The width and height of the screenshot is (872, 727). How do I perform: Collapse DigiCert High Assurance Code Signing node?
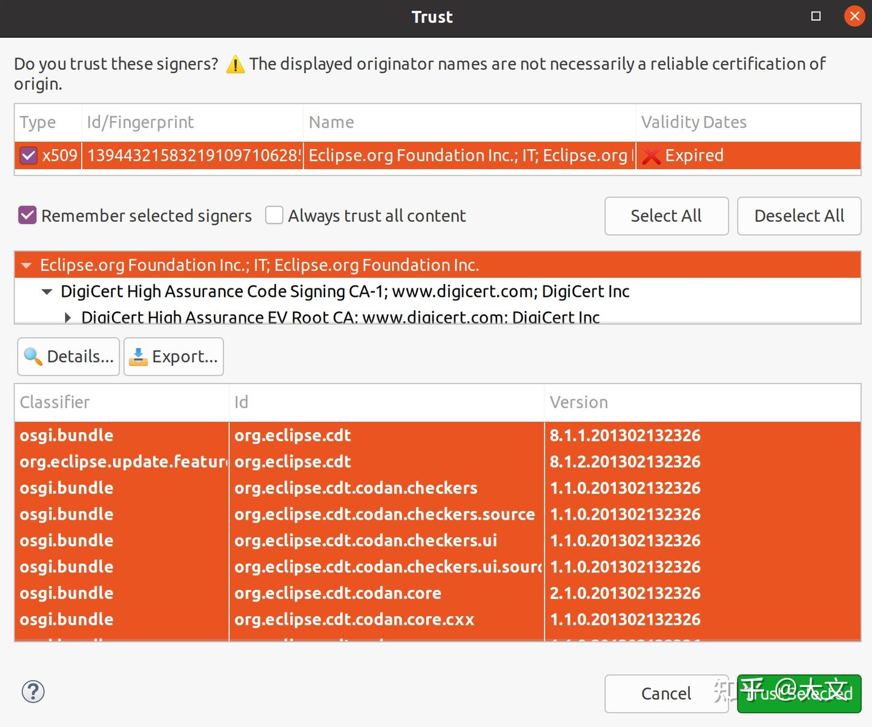pos(47,292)
